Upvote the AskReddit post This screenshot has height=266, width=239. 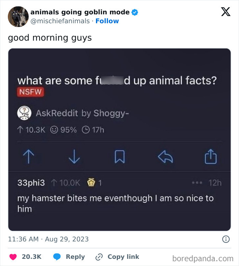[28, 157]
